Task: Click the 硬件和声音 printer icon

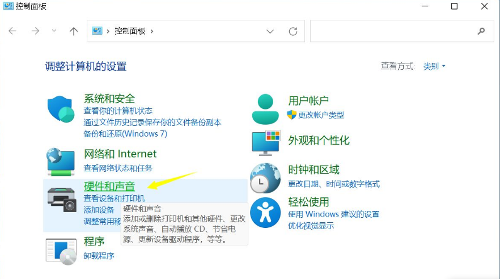Action: (x=61, y=198)
